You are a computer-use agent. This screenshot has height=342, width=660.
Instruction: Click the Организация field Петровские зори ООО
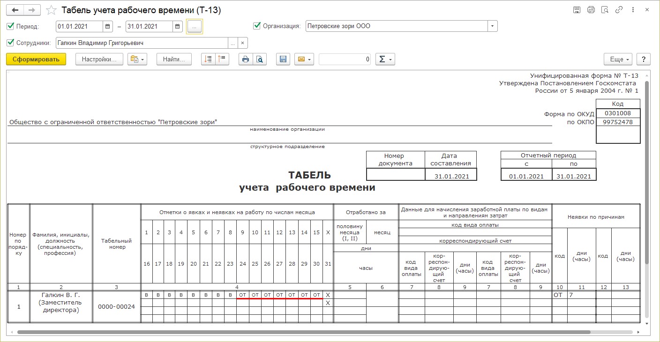(x=397, y=26)
